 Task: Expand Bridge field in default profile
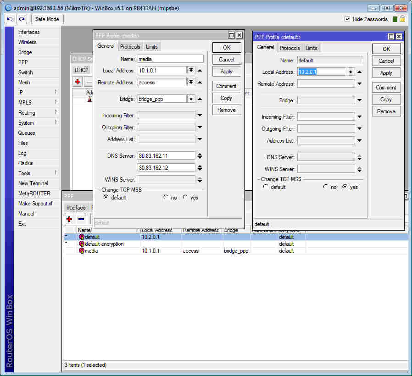click(x=359, y=100)
